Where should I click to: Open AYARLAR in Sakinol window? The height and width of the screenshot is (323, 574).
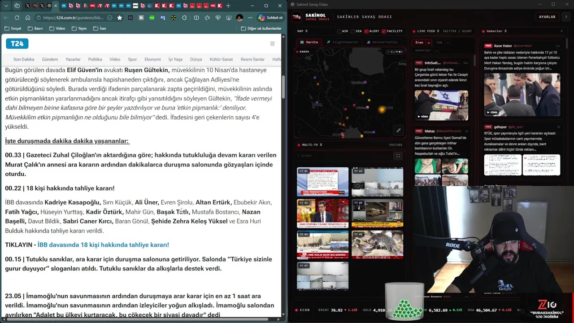547,17
